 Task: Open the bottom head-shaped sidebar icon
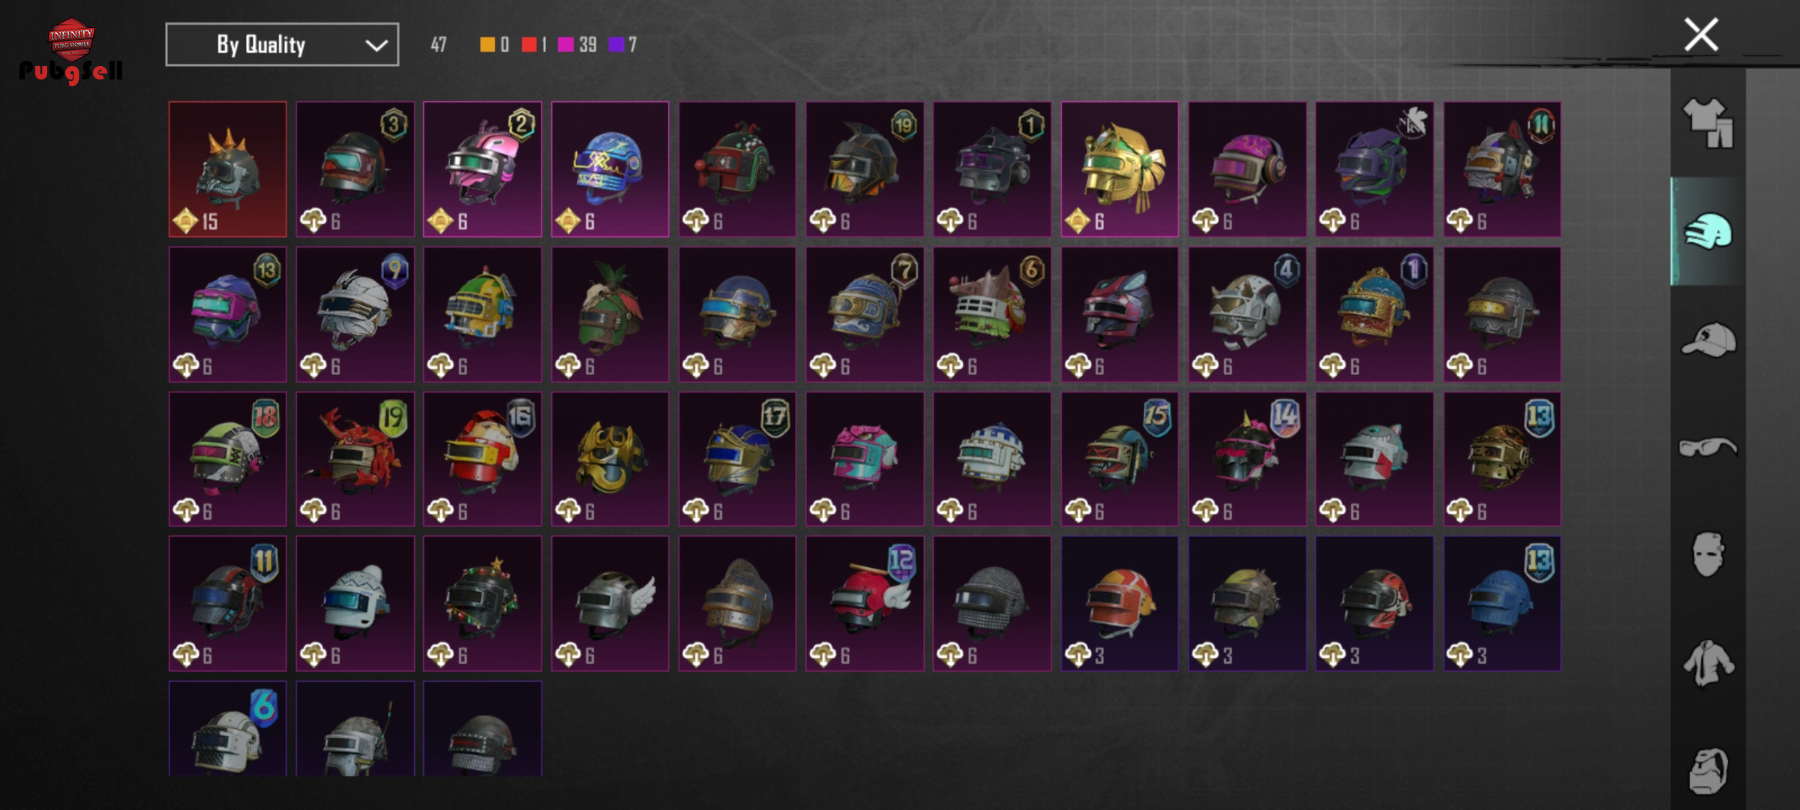click(1708, 770)
